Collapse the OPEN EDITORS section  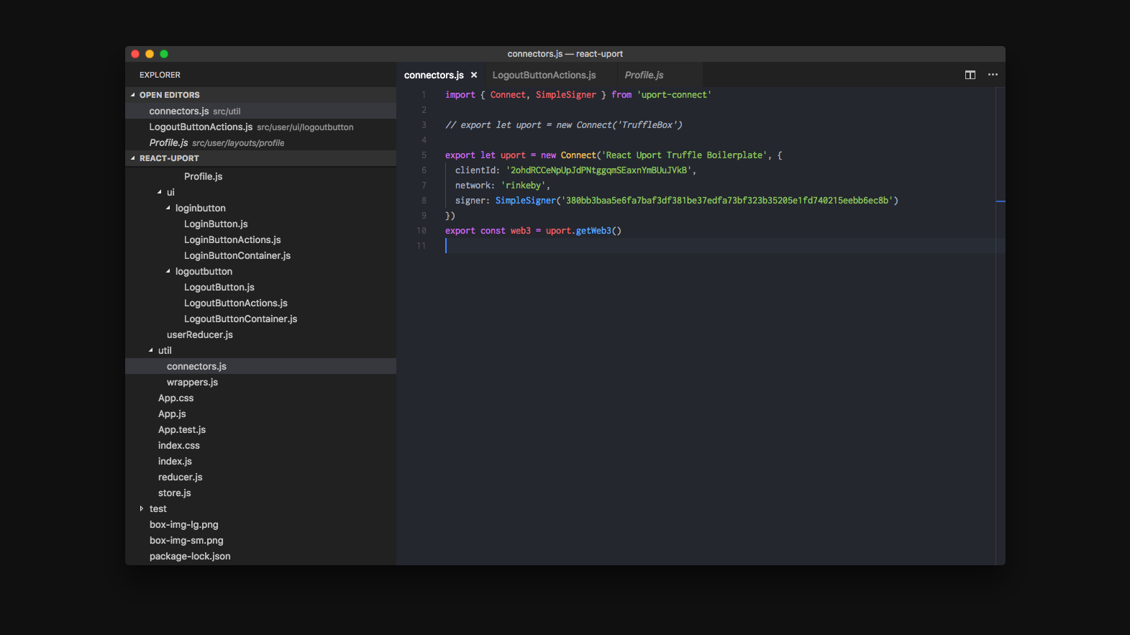pos(169,95)
